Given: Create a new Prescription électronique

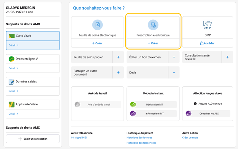Looking at the screenshot, I should (x=153, y=43).
